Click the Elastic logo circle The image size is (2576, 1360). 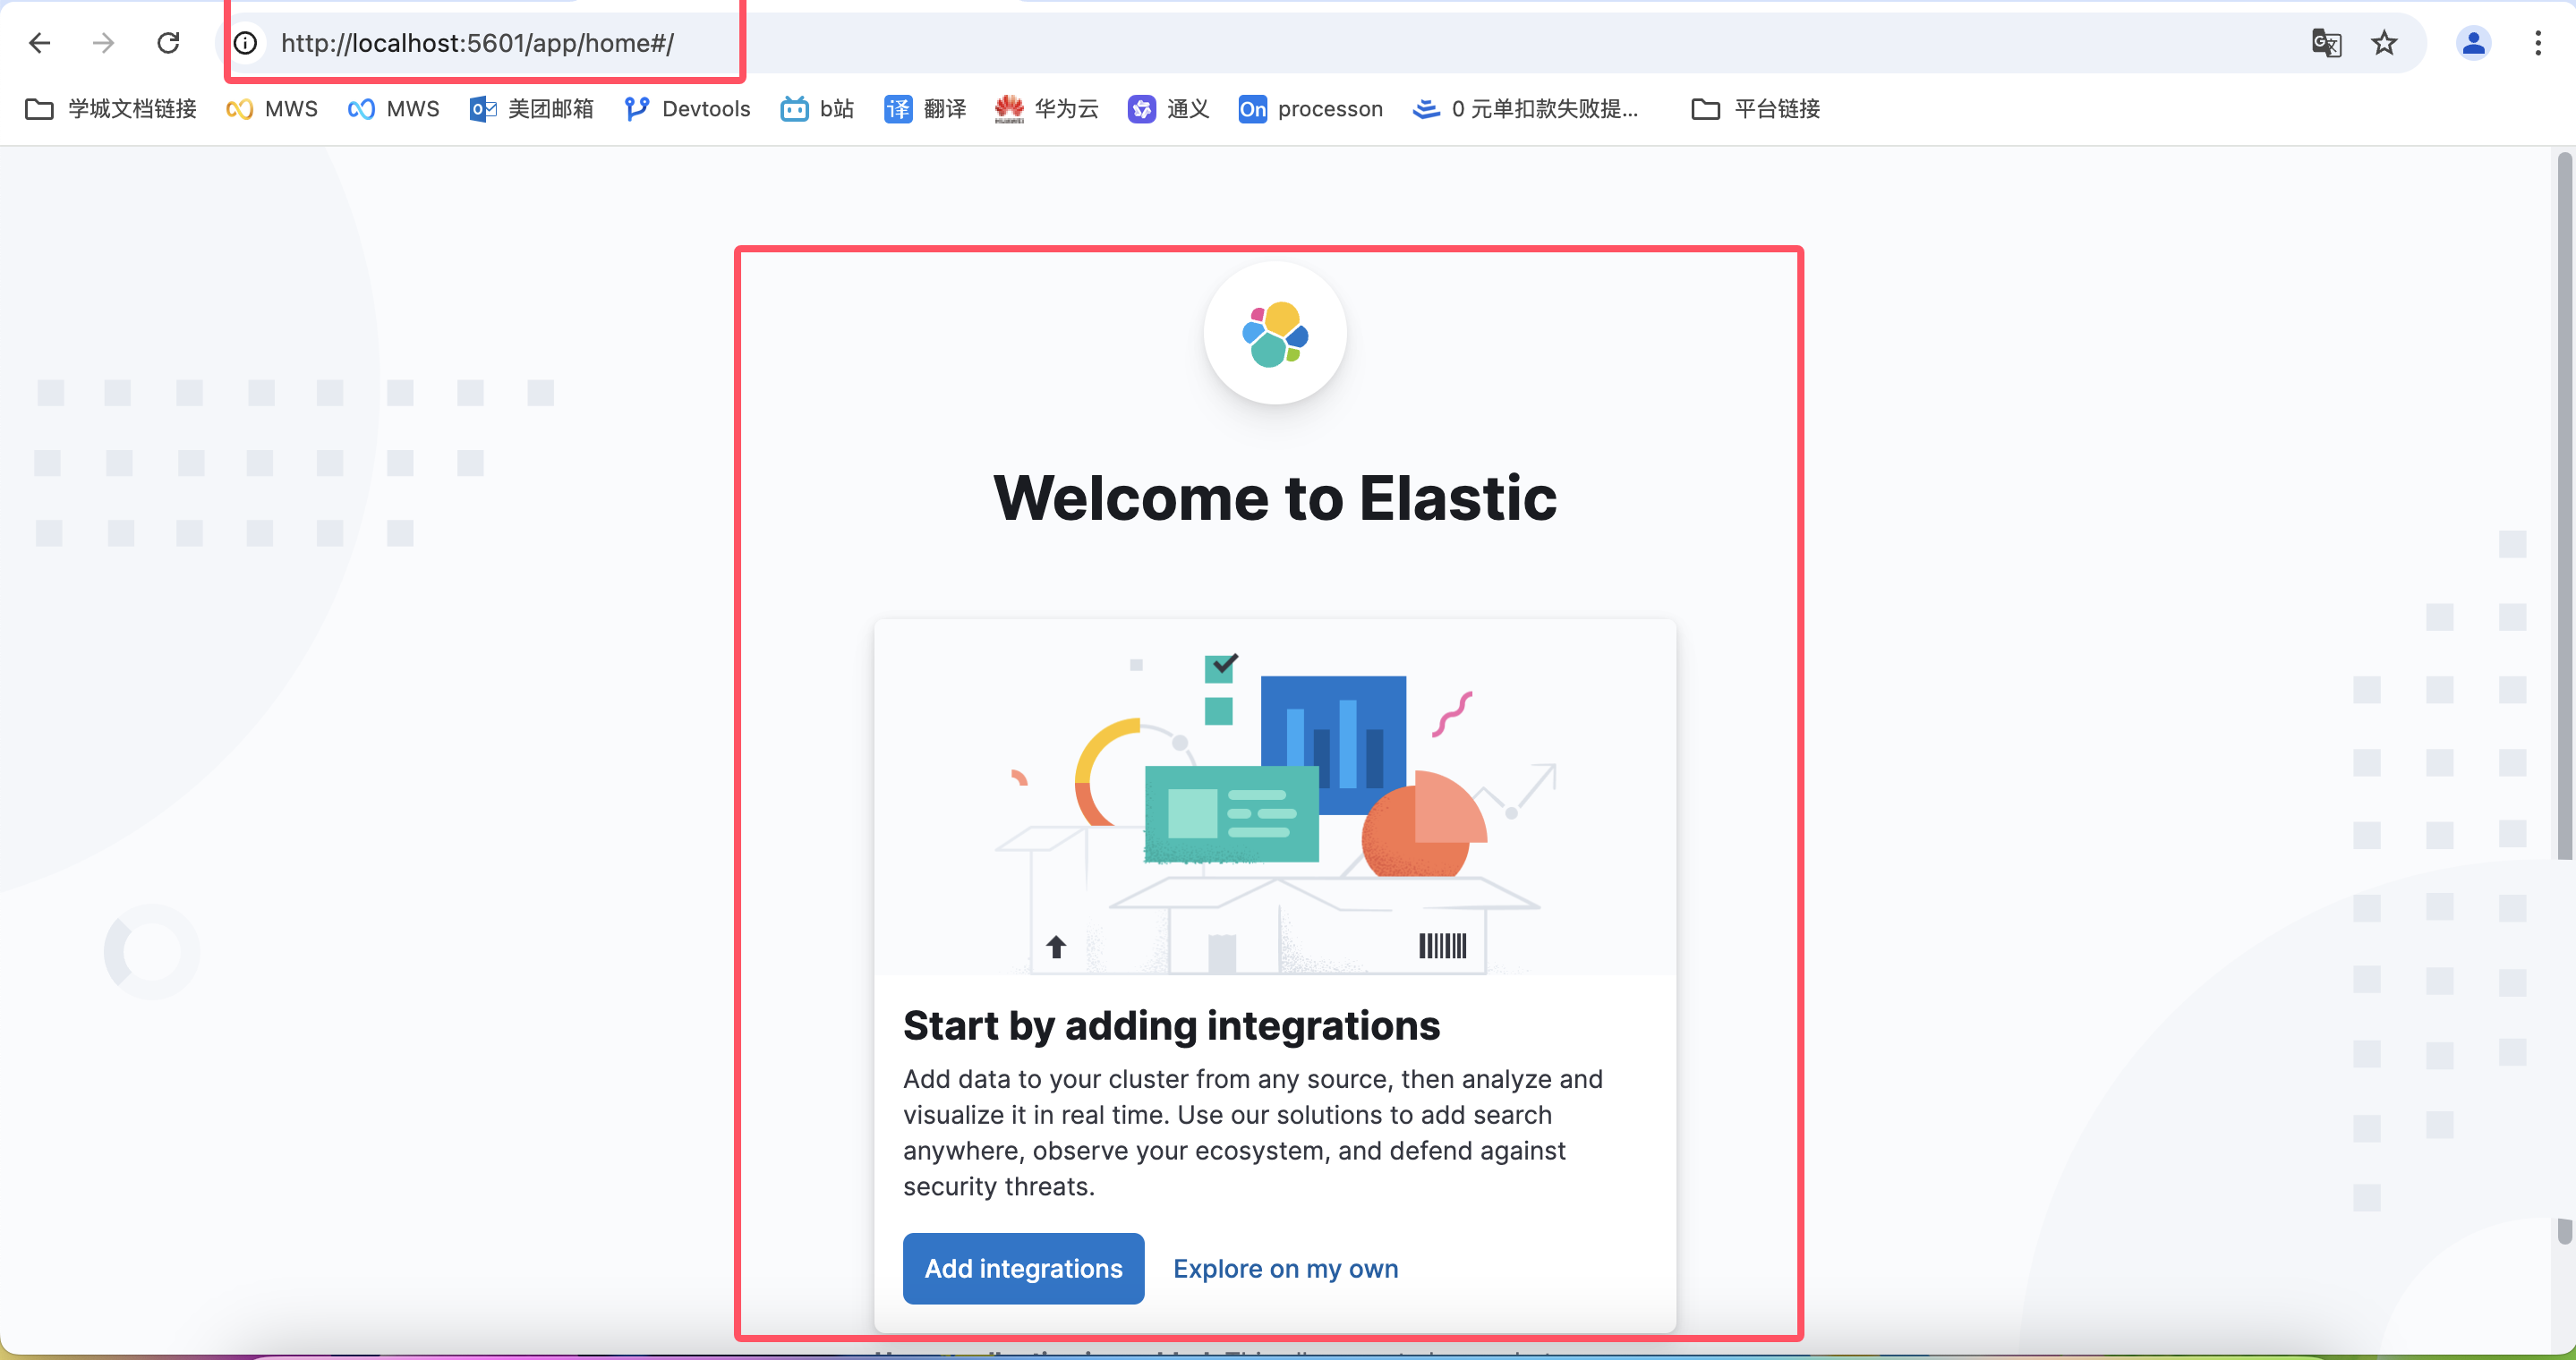[x=1274, y=334]
